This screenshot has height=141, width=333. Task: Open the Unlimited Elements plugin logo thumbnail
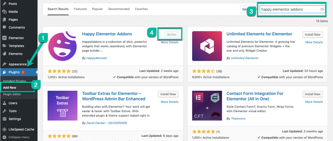coord(207,46)
